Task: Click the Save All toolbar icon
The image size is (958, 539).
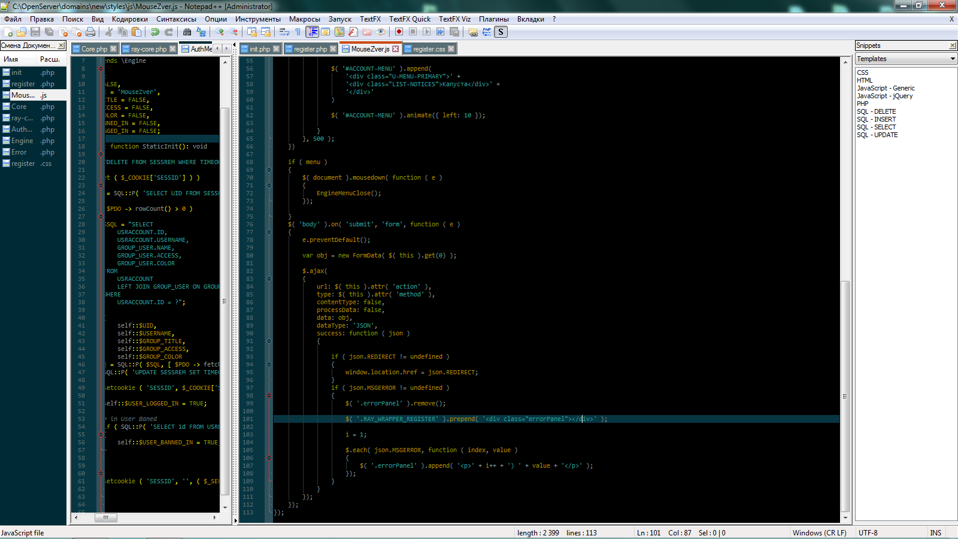Action: (x=49, y=32)
